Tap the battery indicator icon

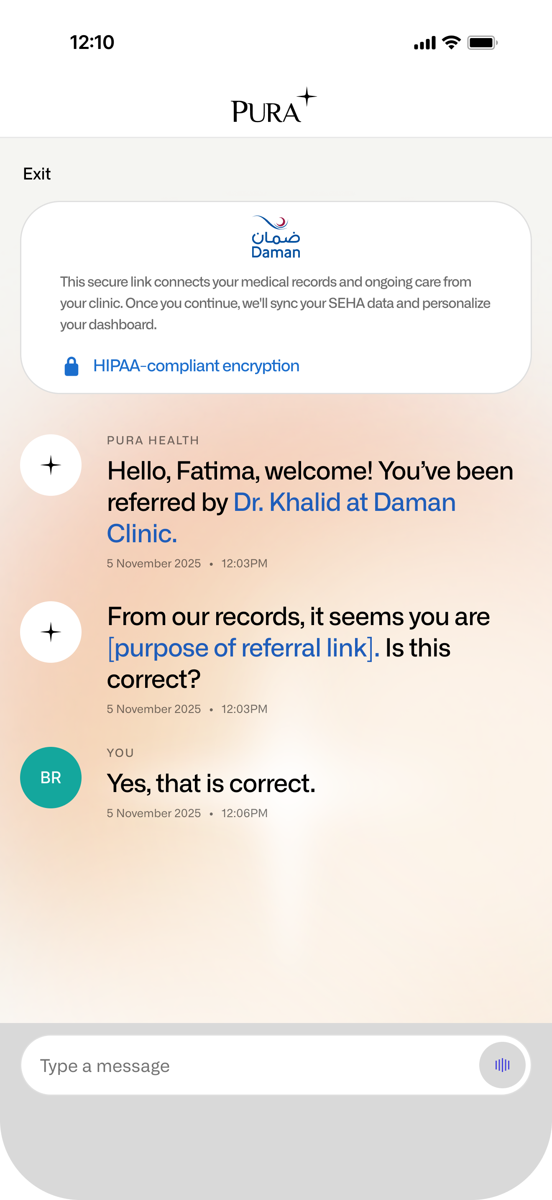(x=482, y=43)
